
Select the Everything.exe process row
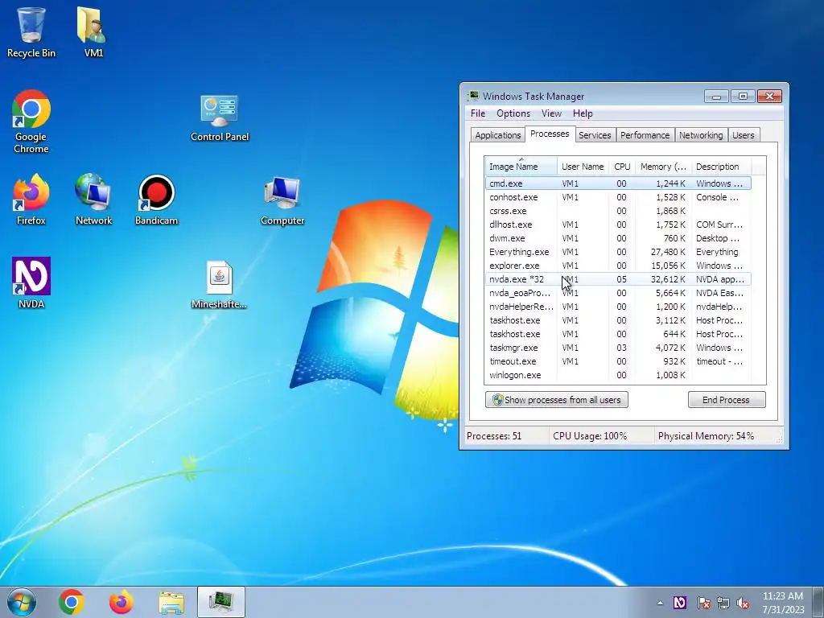(x=618, y=252)
